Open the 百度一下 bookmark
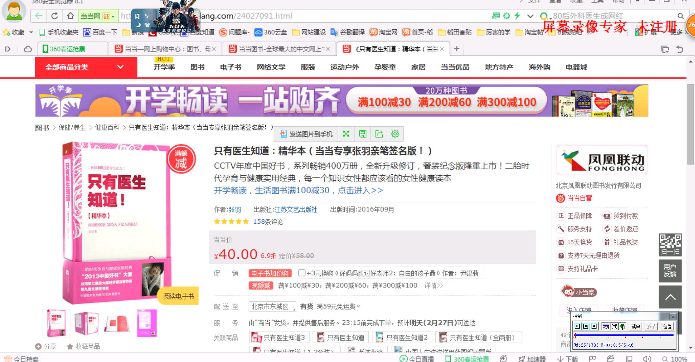695x362 pixels. (100, 32)
